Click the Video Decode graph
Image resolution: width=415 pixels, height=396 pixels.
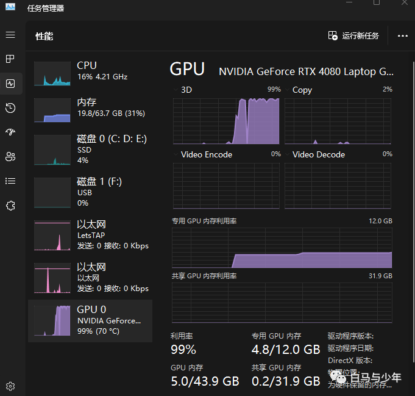pyautogui.click(x=338, y=186)
